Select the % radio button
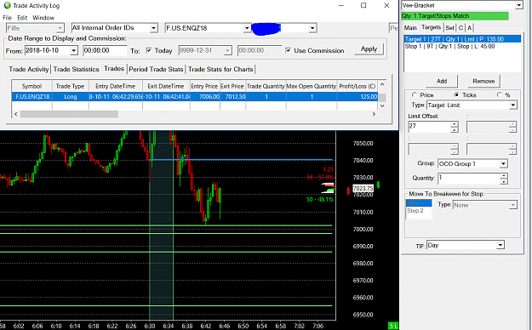The image size is (532, 330). coord(499,95)
